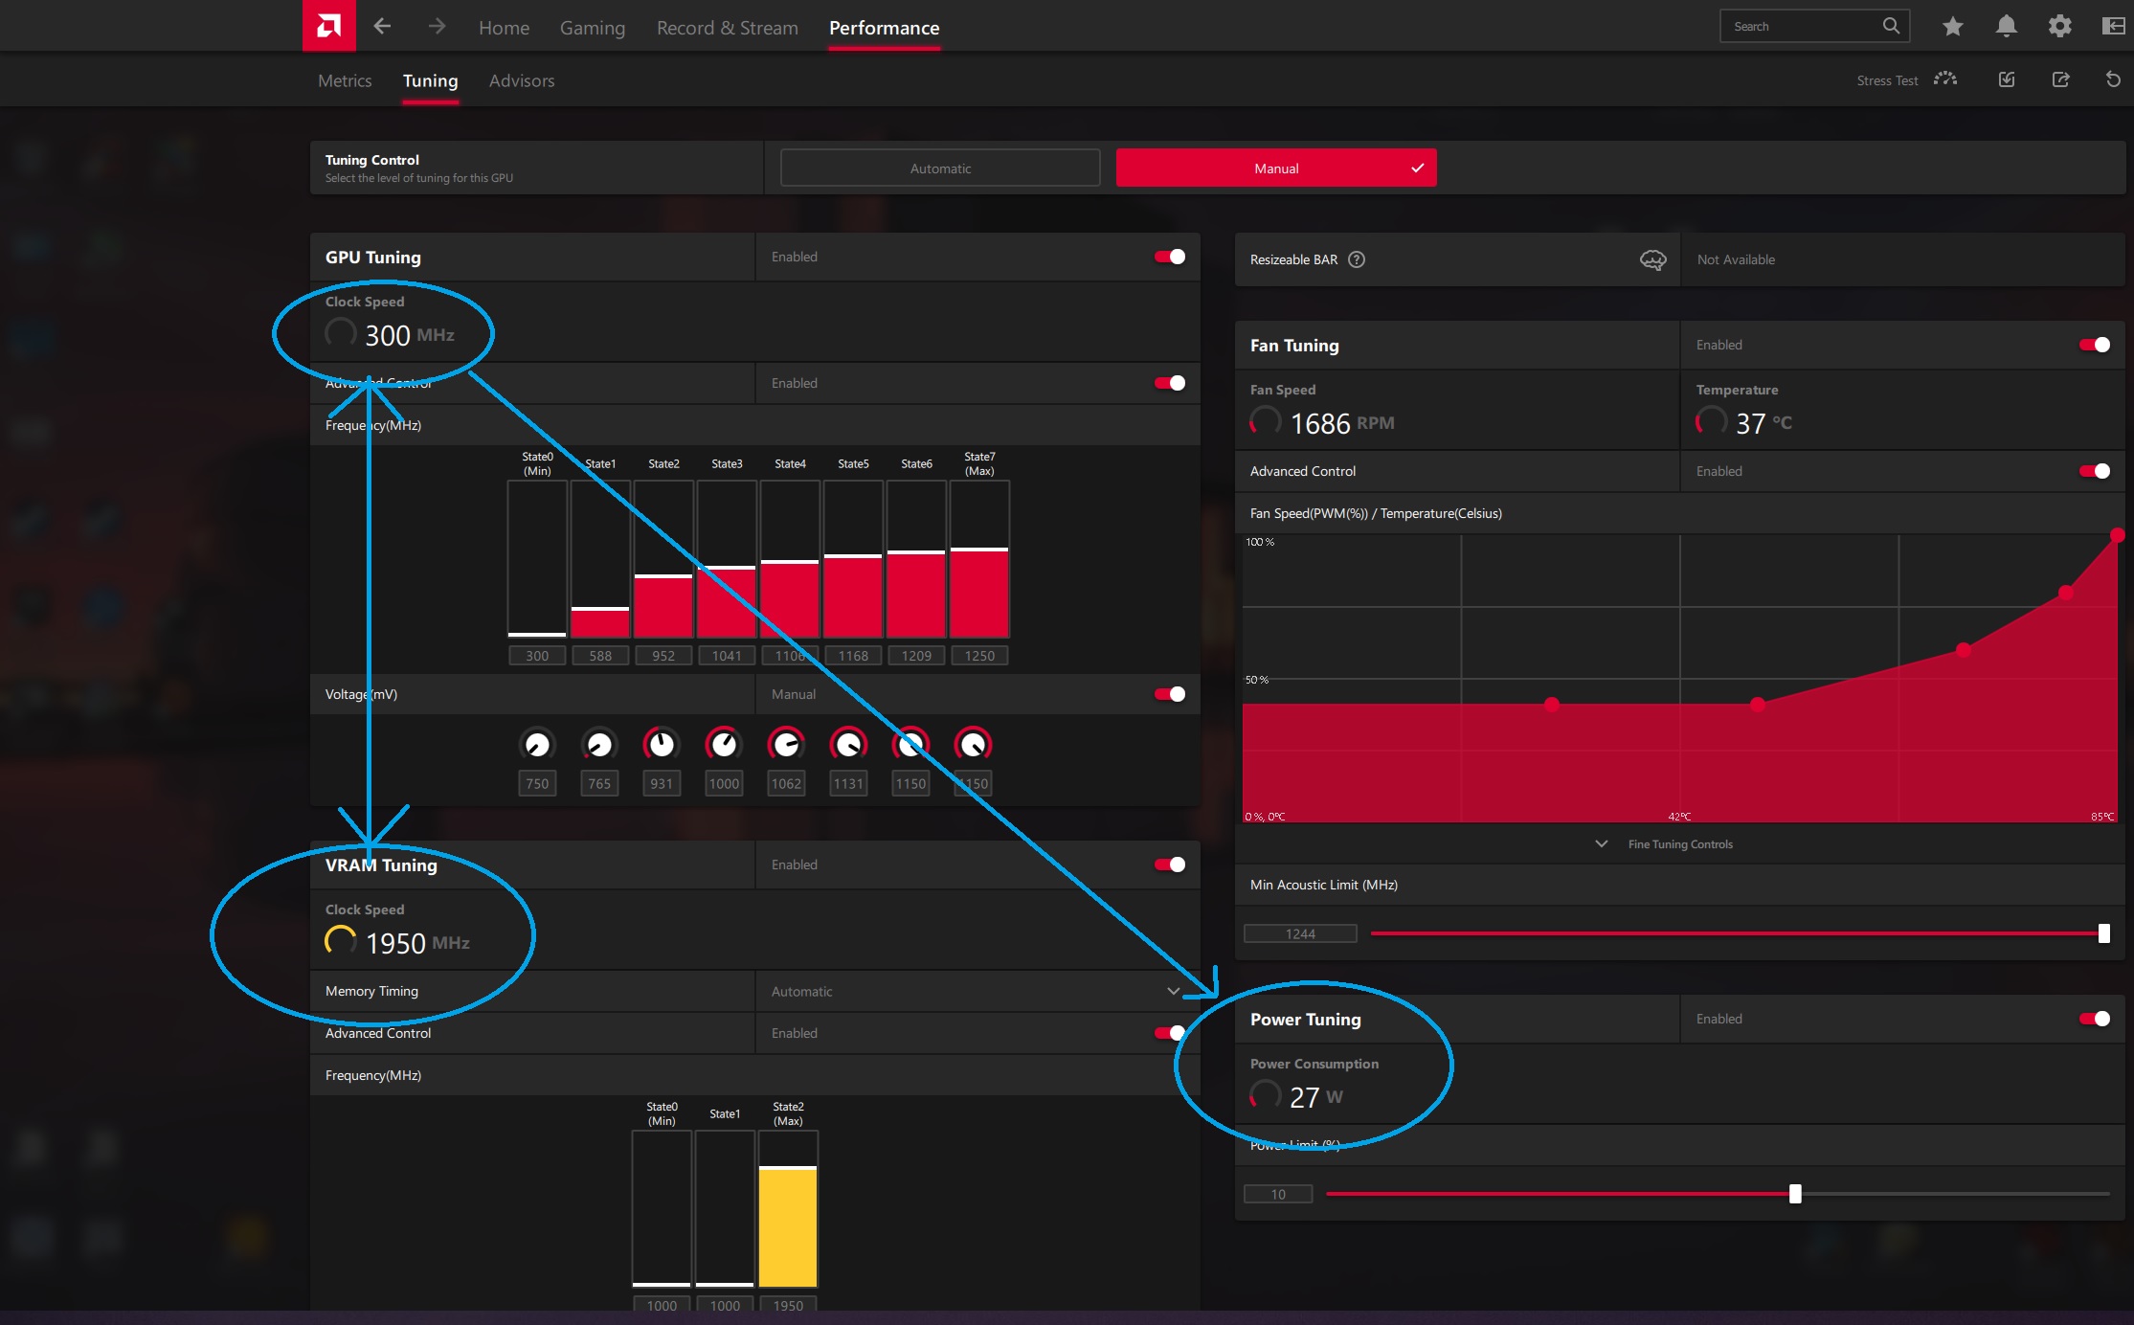Viewport: 2134px width, 1325px height.
Task: Click the AMD logo home icon
Action: pyautogui.click(x=328, y=26)
